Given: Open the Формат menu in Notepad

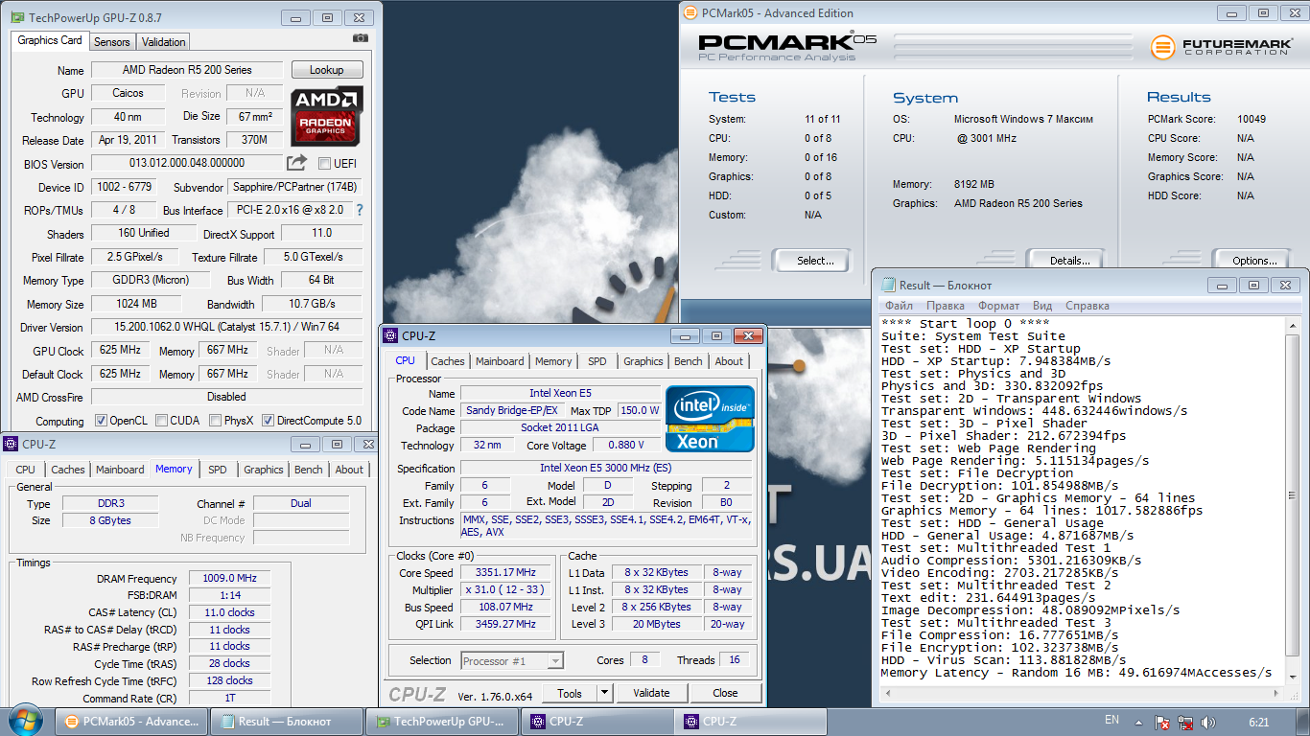Looking at the screenshot, I should [999, 306].
